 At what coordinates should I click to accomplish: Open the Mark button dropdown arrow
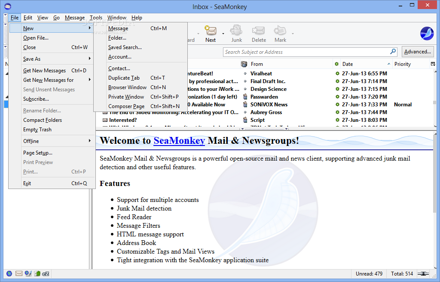(293, 34)
